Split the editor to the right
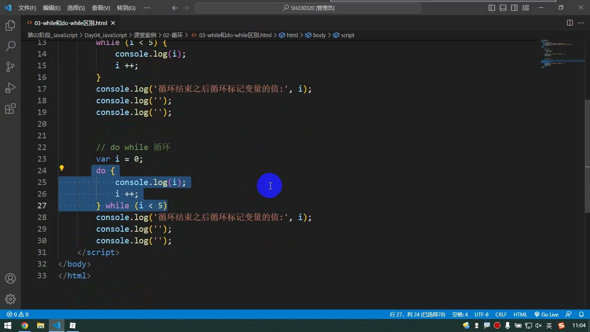Image resolution: width=590 pixels, height=332 pixels. click(570, 23)
